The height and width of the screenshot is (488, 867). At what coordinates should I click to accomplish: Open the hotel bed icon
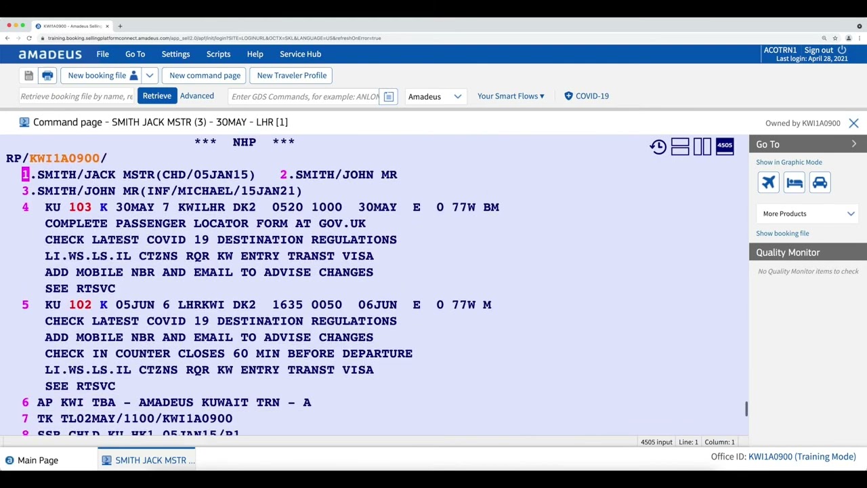(794, 182)
